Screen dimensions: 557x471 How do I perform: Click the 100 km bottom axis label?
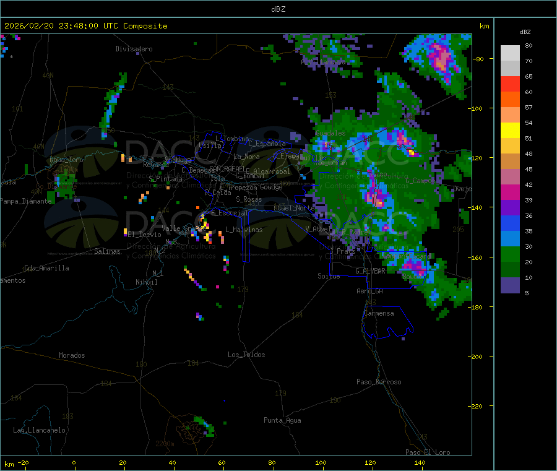321,462
